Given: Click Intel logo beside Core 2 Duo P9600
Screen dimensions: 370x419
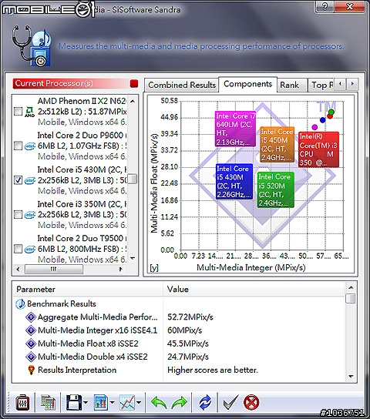Looking at the screenshot, I should click(x=29, y=146).
